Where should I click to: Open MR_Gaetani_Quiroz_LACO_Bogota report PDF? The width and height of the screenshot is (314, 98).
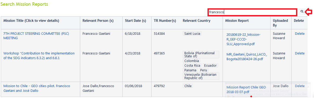[x=247, y=56]
